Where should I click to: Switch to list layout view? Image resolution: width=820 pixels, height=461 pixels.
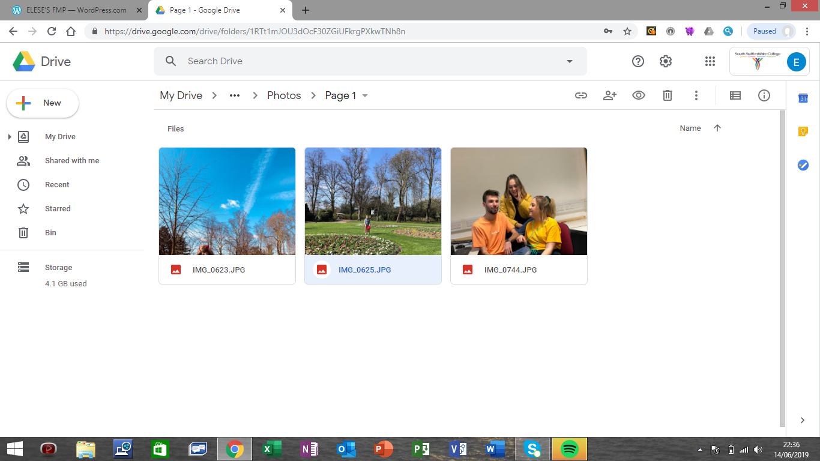point(735,95)
